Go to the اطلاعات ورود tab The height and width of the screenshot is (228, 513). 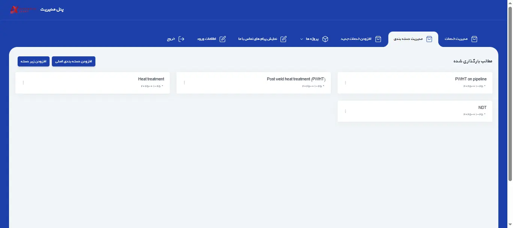tap(207, 39)
